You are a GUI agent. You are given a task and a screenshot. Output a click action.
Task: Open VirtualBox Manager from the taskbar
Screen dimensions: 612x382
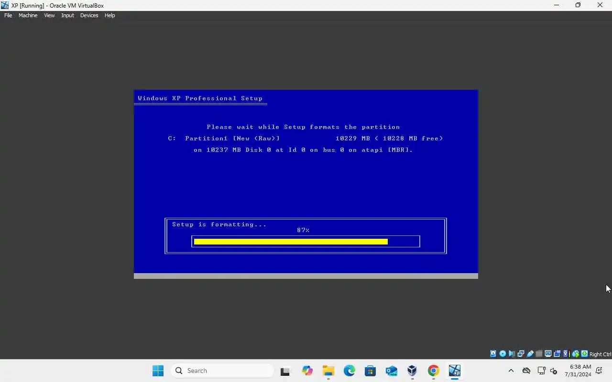412,371
